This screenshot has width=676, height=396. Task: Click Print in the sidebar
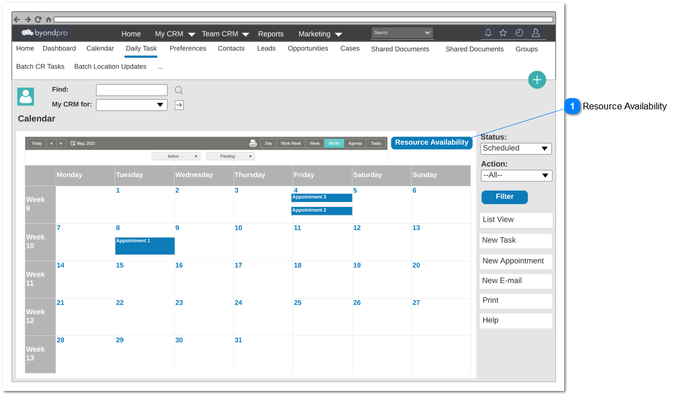click(516, 301)
